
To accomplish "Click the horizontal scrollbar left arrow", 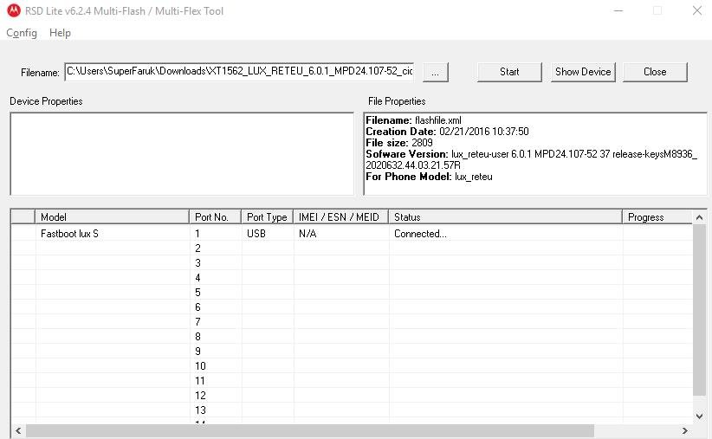I will (x=18, y=430).
